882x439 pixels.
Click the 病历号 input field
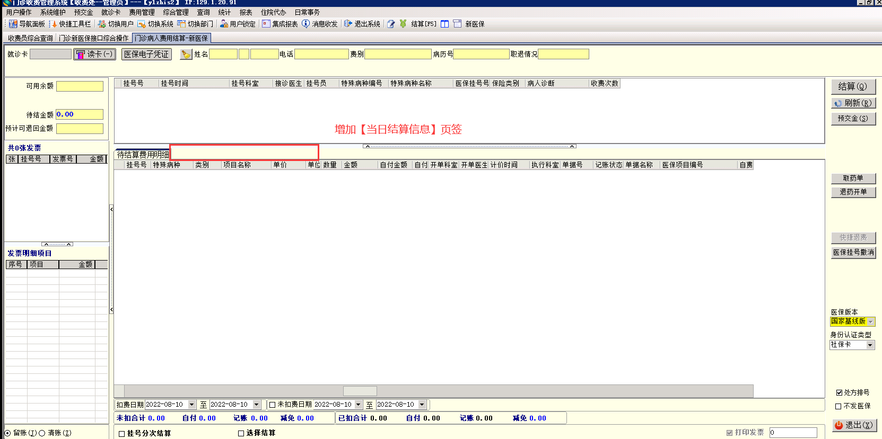[482, 54]
